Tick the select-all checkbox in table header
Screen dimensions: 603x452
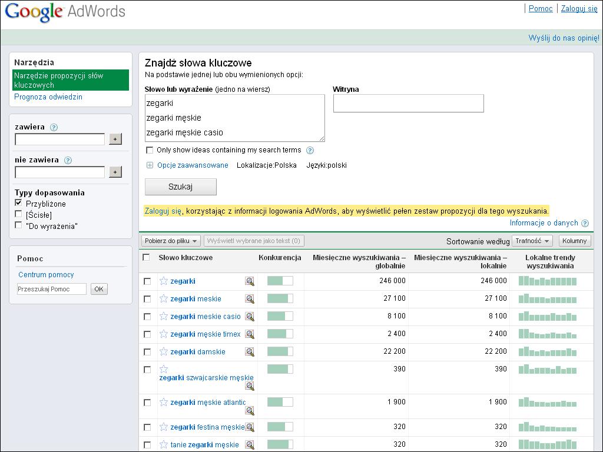pos(146,257)
